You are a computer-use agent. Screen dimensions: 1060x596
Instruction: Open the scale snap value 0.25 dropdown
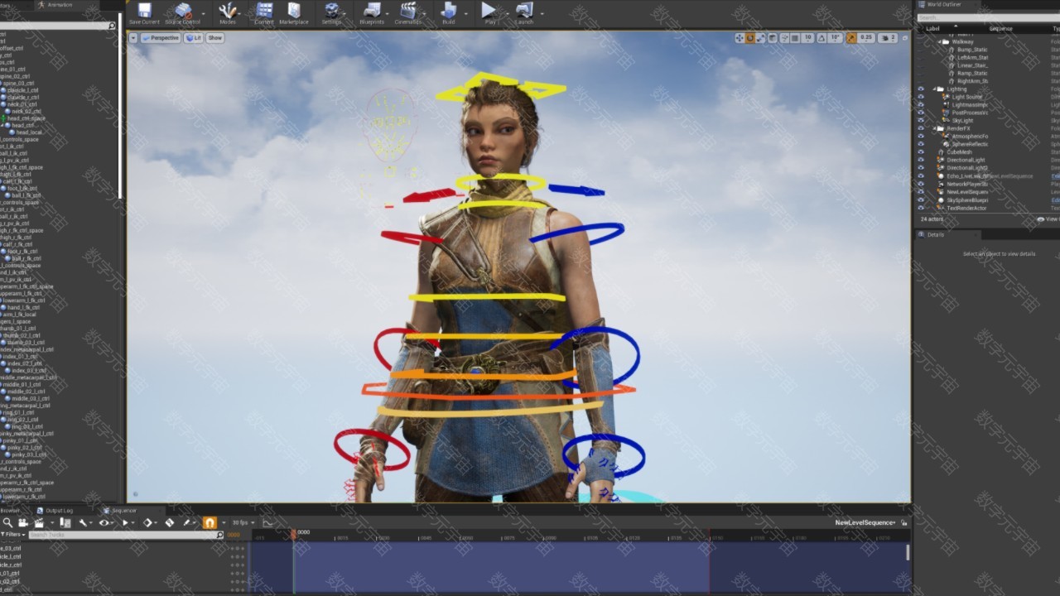point(865,38)
